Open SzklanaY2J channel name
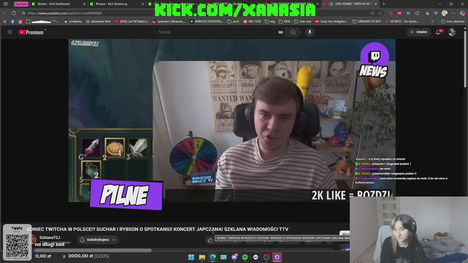 pyautogui.click(x=50, y=237)
